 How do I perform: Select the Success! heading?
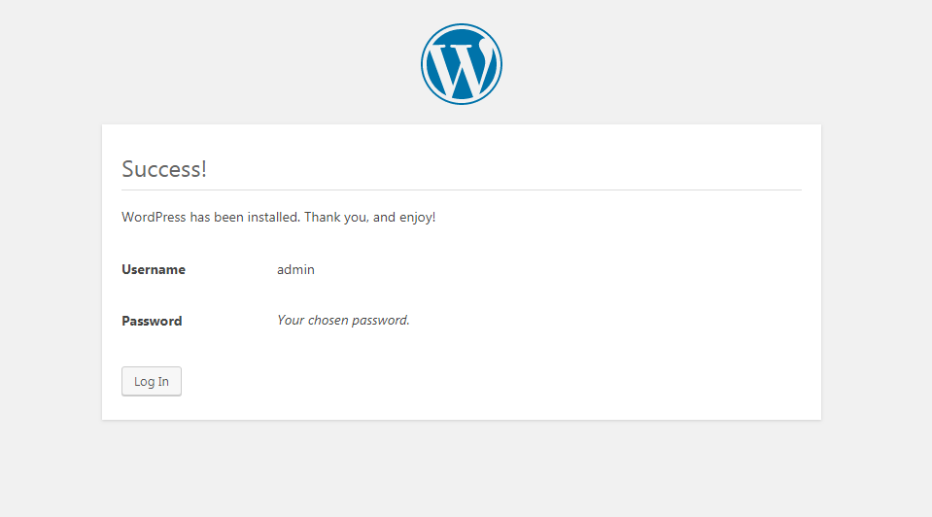tap(164, 169)
